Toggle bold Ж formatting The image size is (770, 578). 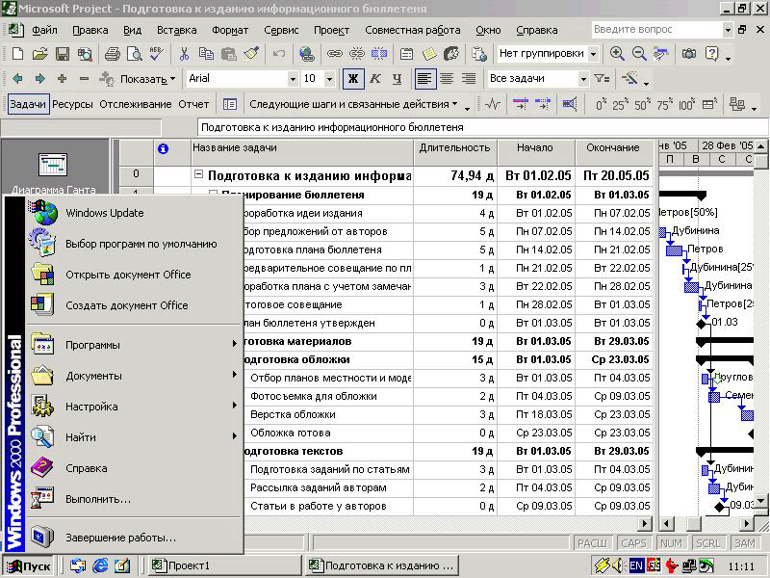[x=353, y=79]
